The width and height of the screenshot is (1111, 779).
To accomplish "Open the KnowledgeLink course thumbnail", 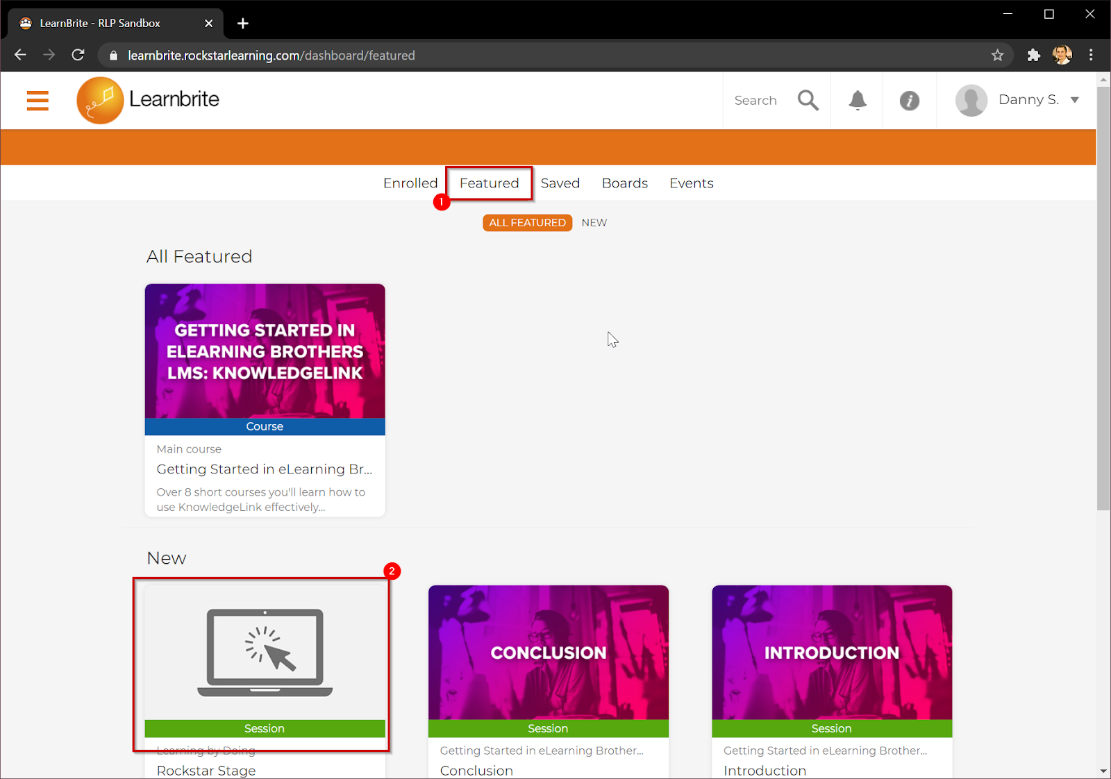I will click(265, 351).
